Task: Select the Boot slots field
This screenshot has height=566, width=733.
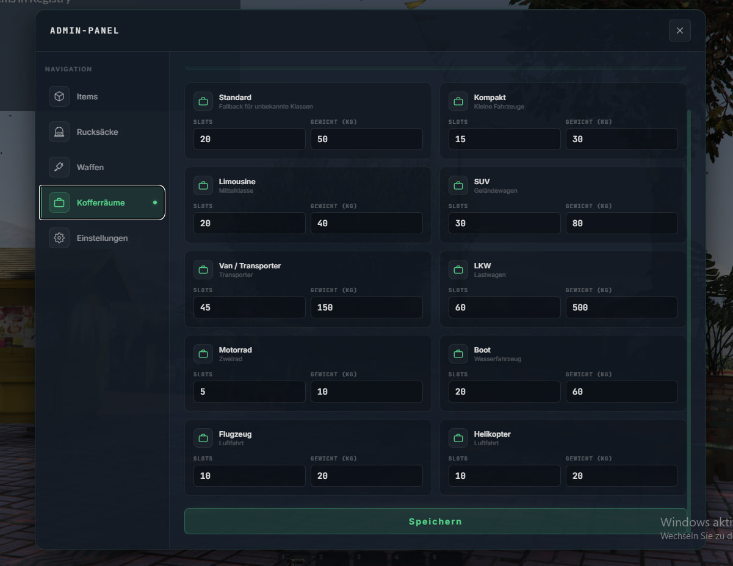Action: [x=505, y=392]
